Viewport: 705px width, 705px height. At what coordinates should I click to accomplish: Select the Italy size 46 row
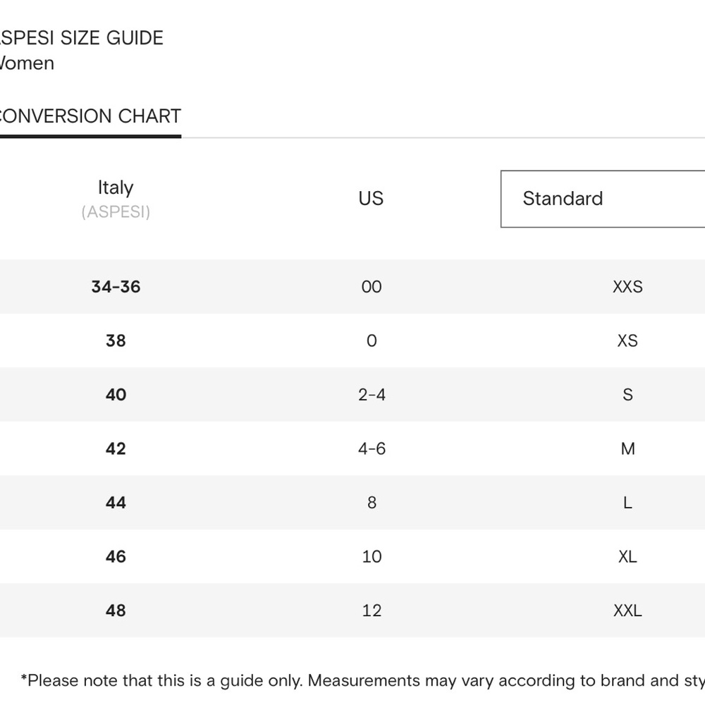pyautogui.click(x=352, y=556)
